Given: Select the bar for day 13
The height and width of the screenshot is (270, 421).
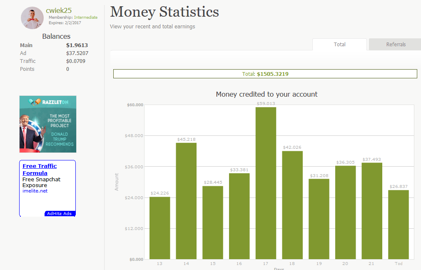Looking at the screenshot, I should click(x=159, y=228).
